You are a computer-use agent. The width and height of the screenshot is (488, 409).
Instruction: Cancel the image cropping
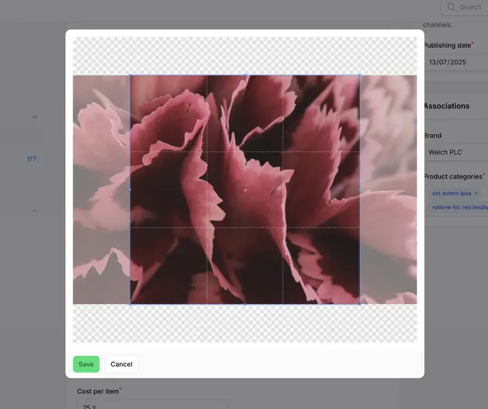121,364
